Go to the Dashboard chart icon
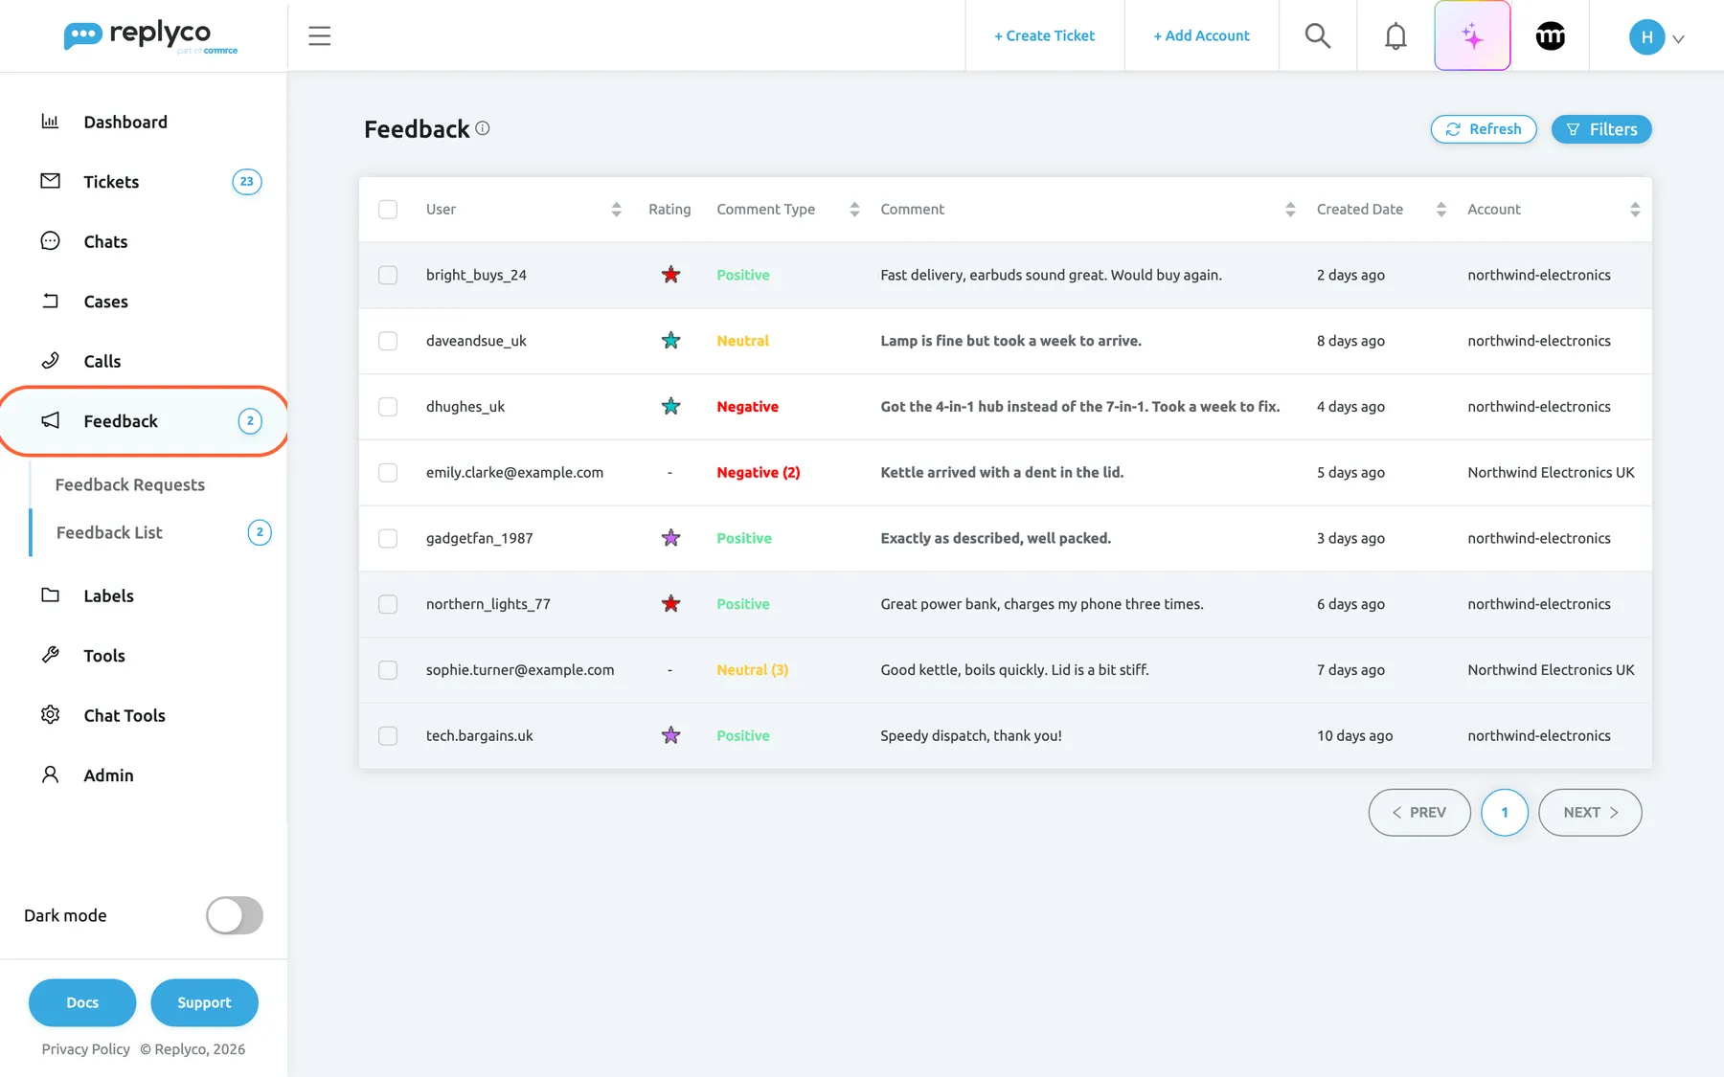Screen dimensions: 1724x1077 coord(50,122)
